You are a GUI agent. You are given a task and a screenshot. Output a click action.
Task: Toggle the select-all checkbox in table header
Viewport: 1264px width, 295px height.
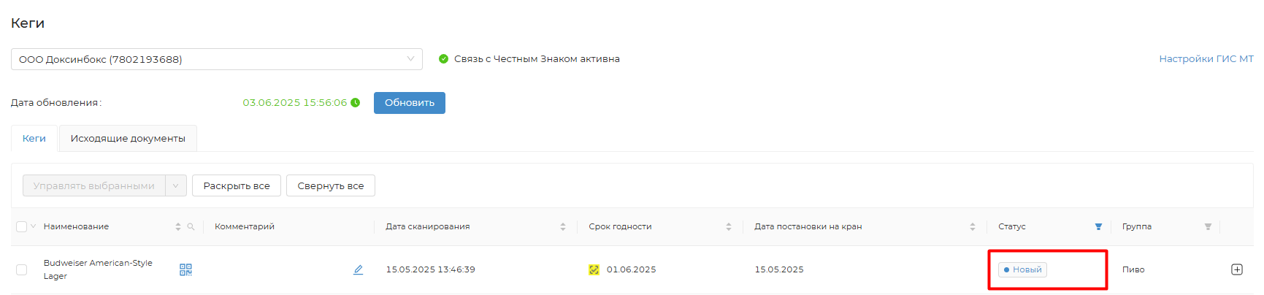tap(21, 227)
